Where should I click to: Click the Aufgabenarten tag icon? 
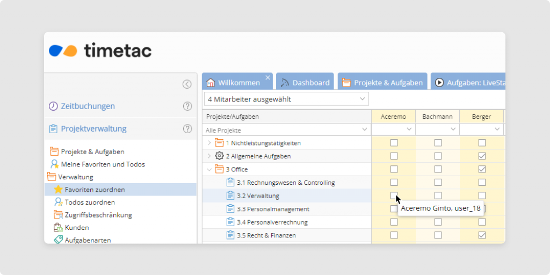pyautogui.click(x=58, y=240)
